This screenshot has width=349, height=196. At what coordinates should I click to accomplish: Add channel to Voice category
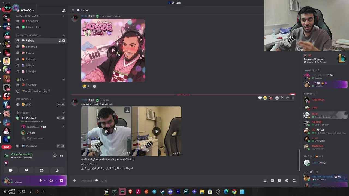(x=64, y=113)
